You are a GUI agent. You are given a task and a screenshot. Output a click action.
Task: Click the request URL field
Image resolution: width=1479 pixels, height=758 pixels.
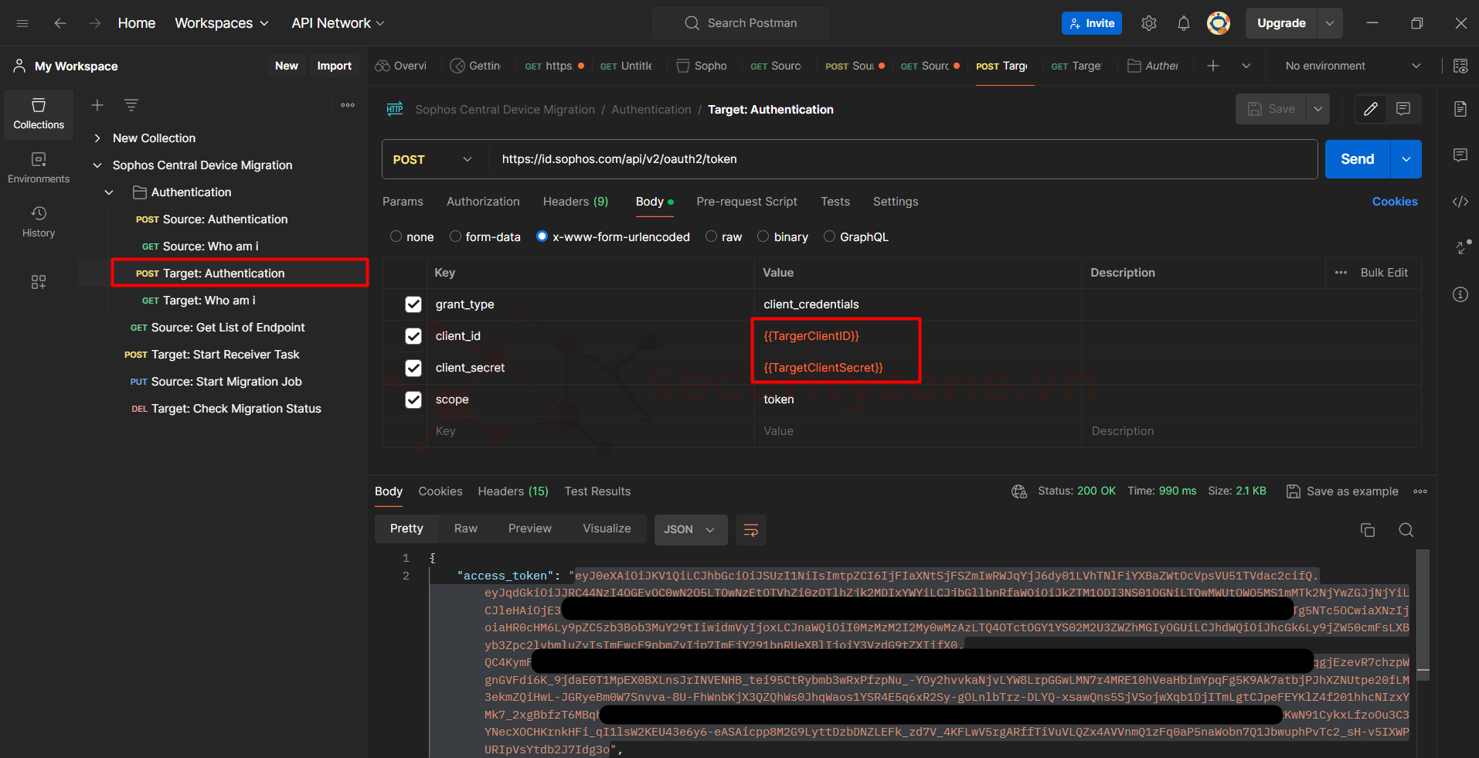coord(902,159)
